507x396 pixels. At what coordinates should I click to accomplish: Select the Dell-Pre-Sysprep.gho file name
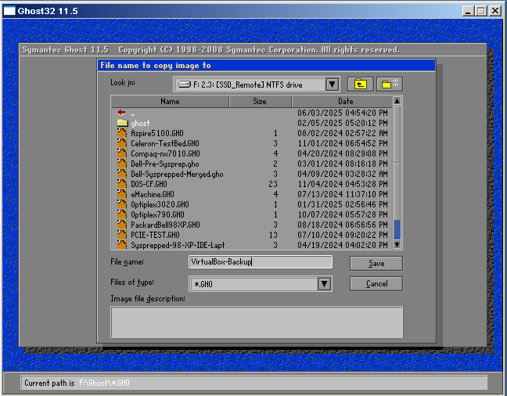coord(165,164)
